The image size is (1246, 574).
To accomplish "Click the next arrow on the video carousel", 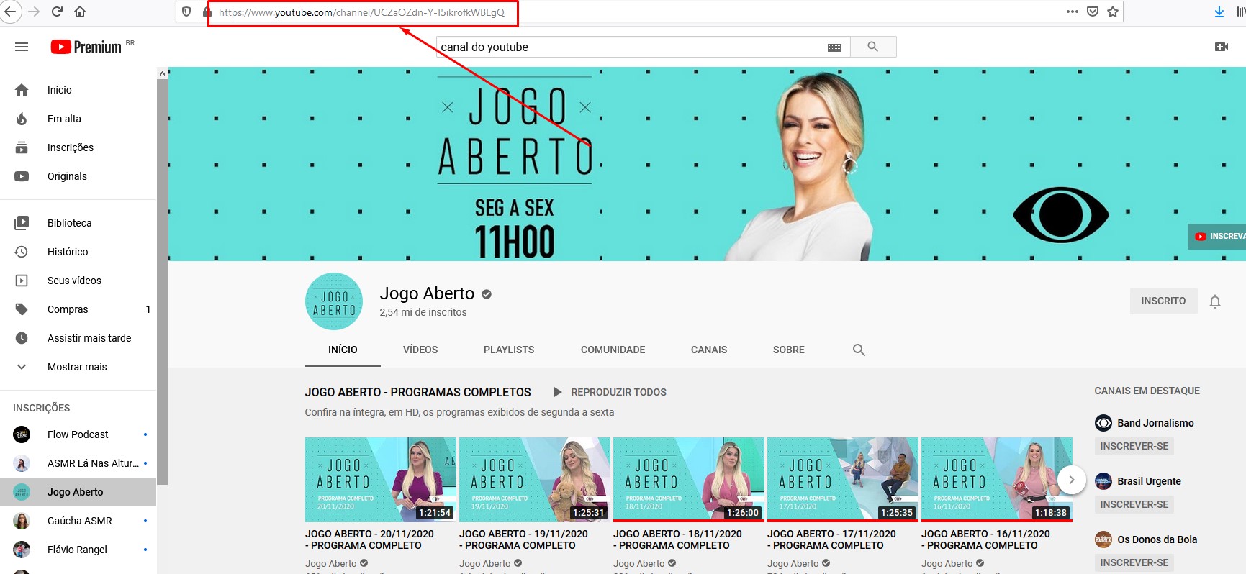I will click(x=1071, y=480).
